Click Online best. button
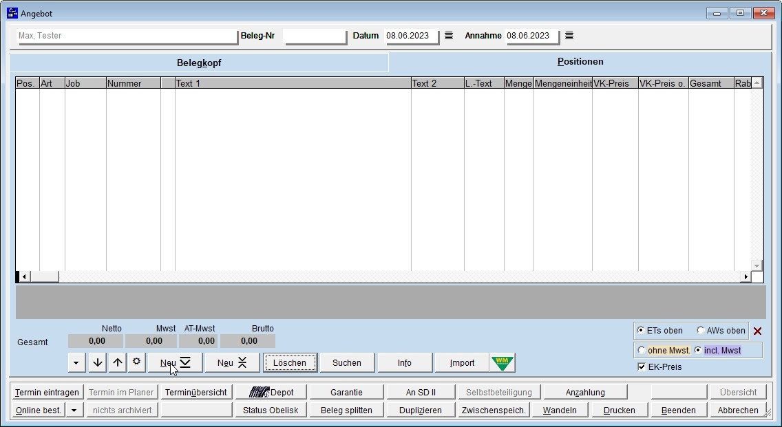Image resolution: width=782 pixels, height=427 pixels. (x=39, y=410)
